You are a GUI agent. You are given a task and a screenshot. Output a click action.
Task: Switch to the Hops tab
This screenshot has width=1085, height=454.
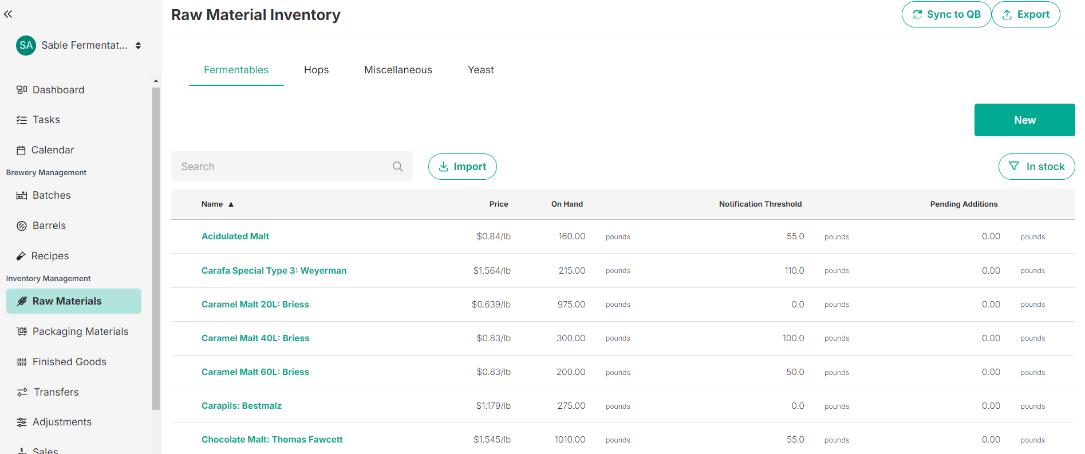pos(316,70)
